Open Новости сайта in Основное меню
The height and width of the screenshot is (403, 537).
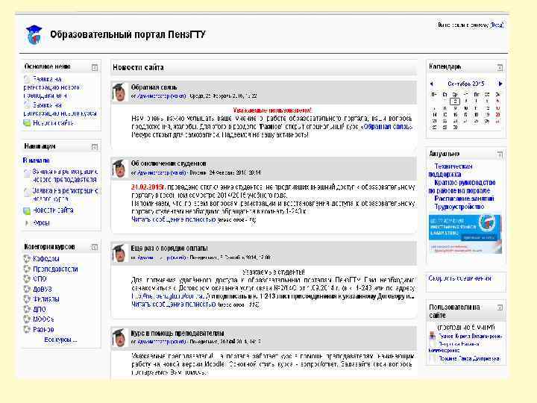[x=54, y=122]
